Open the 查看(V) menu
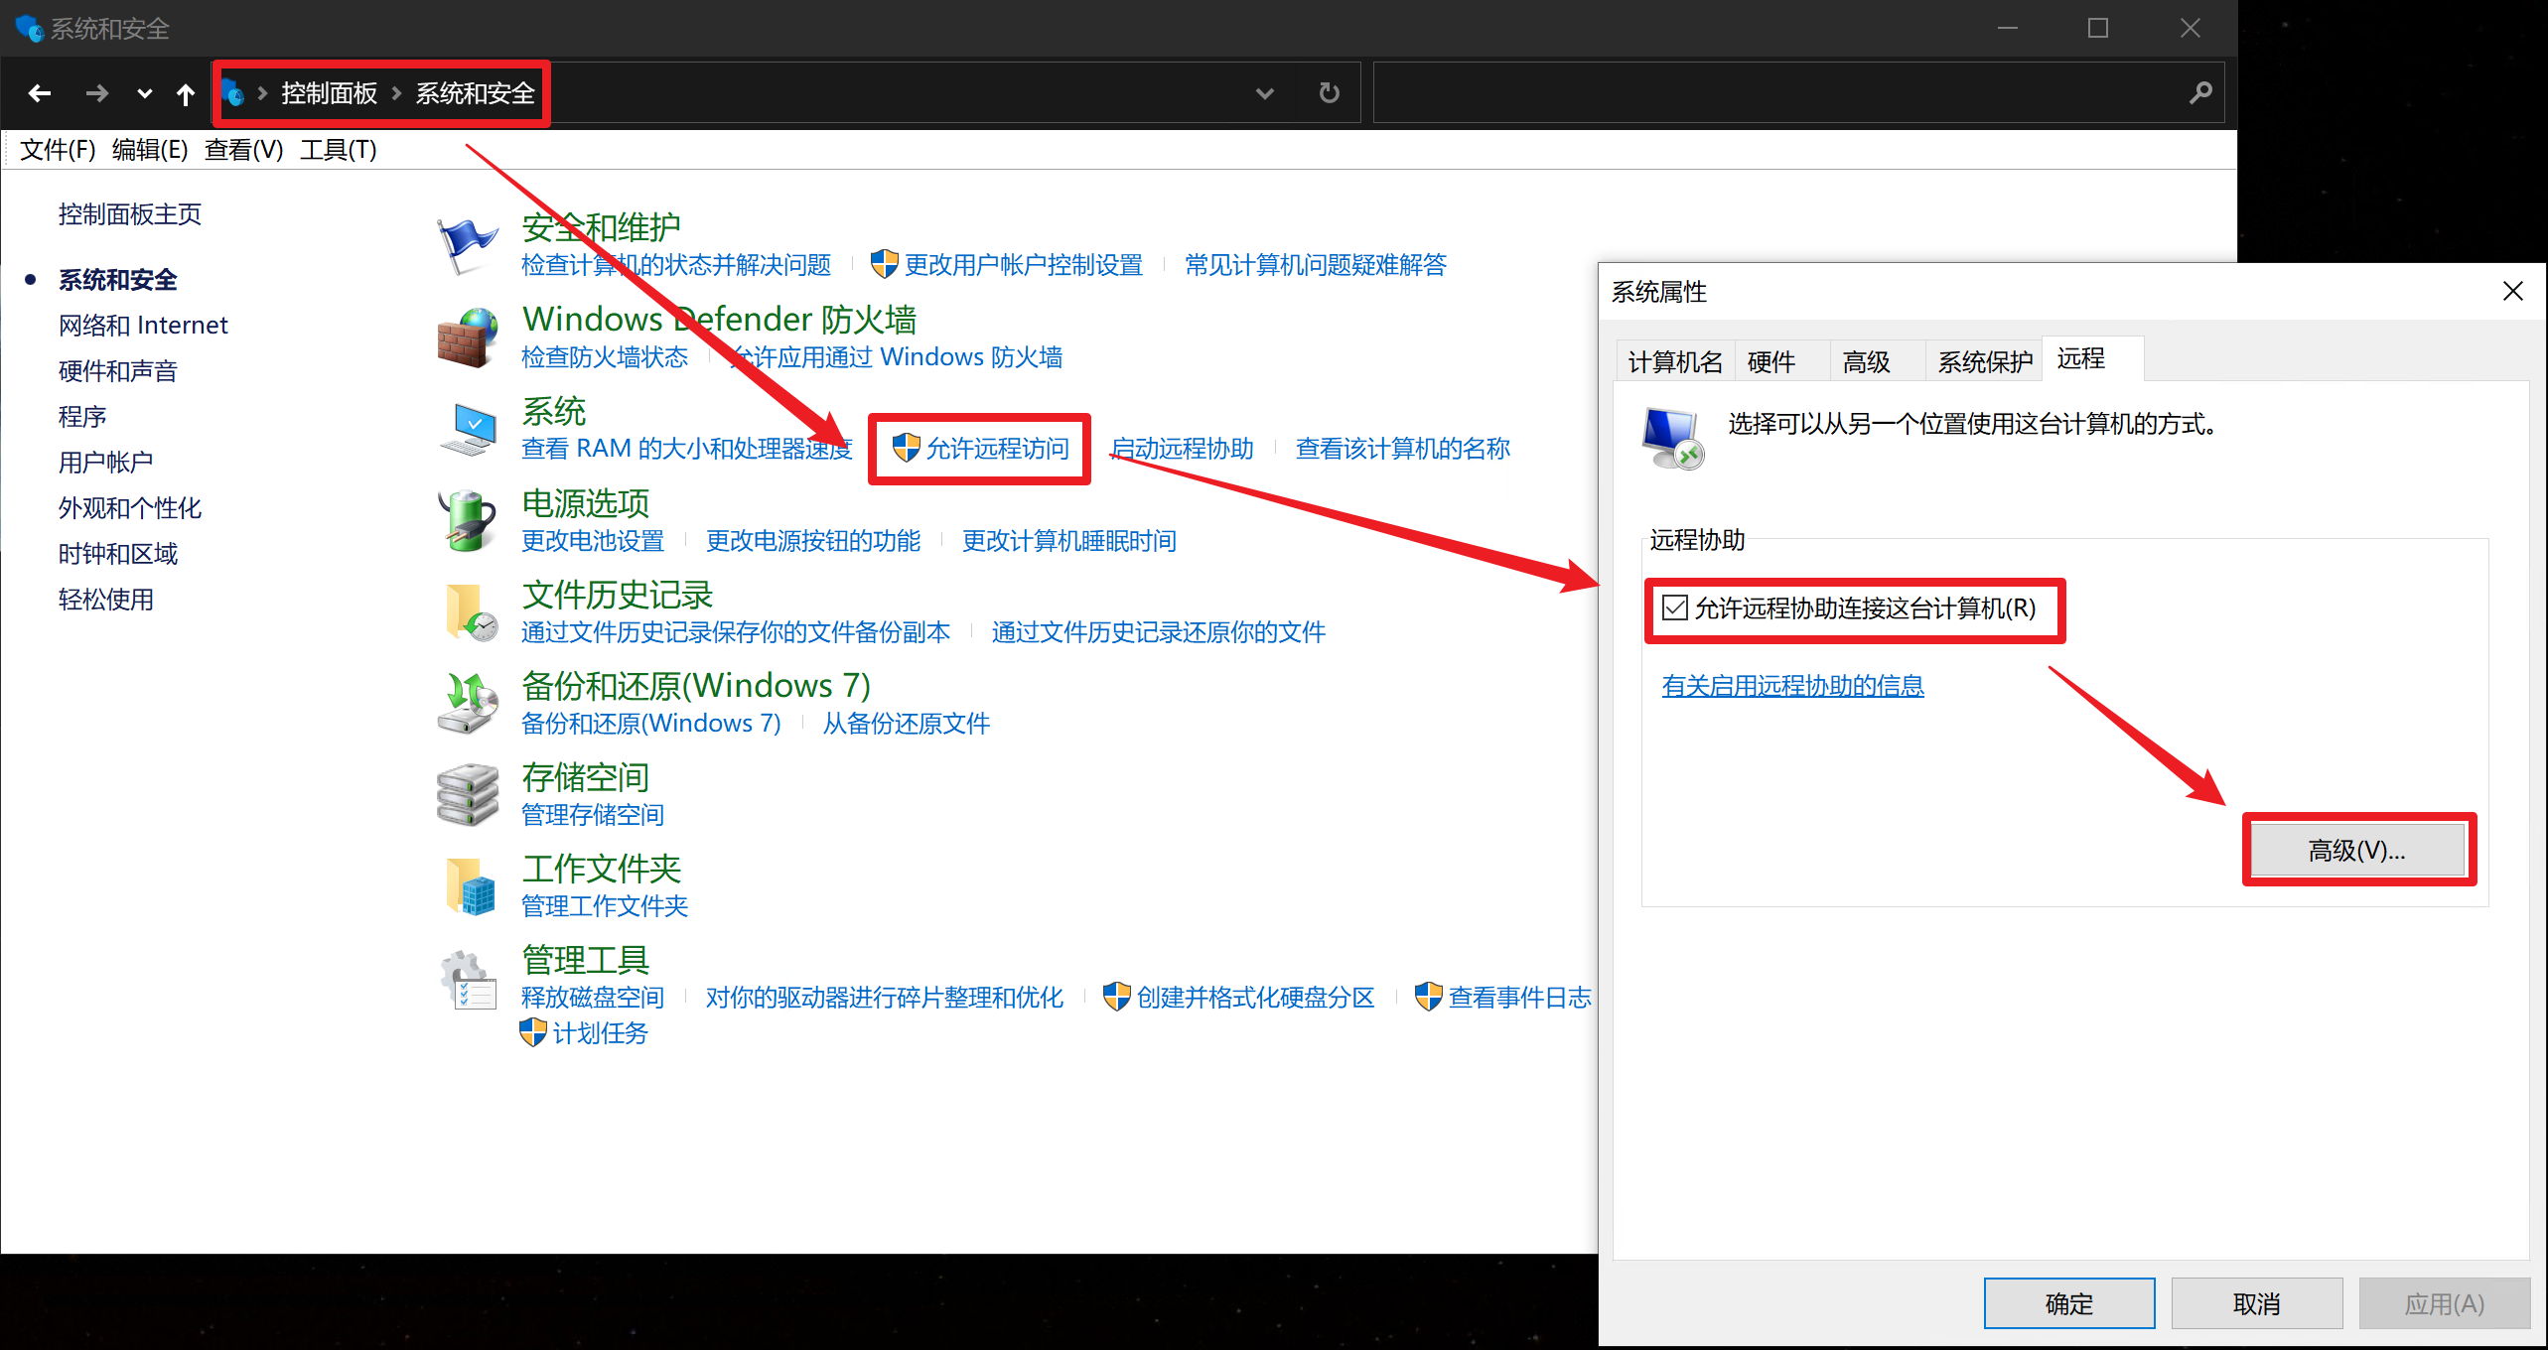Image resolution: width=2548 pixels, height=1350 pixels. click(x=243, y=150)
